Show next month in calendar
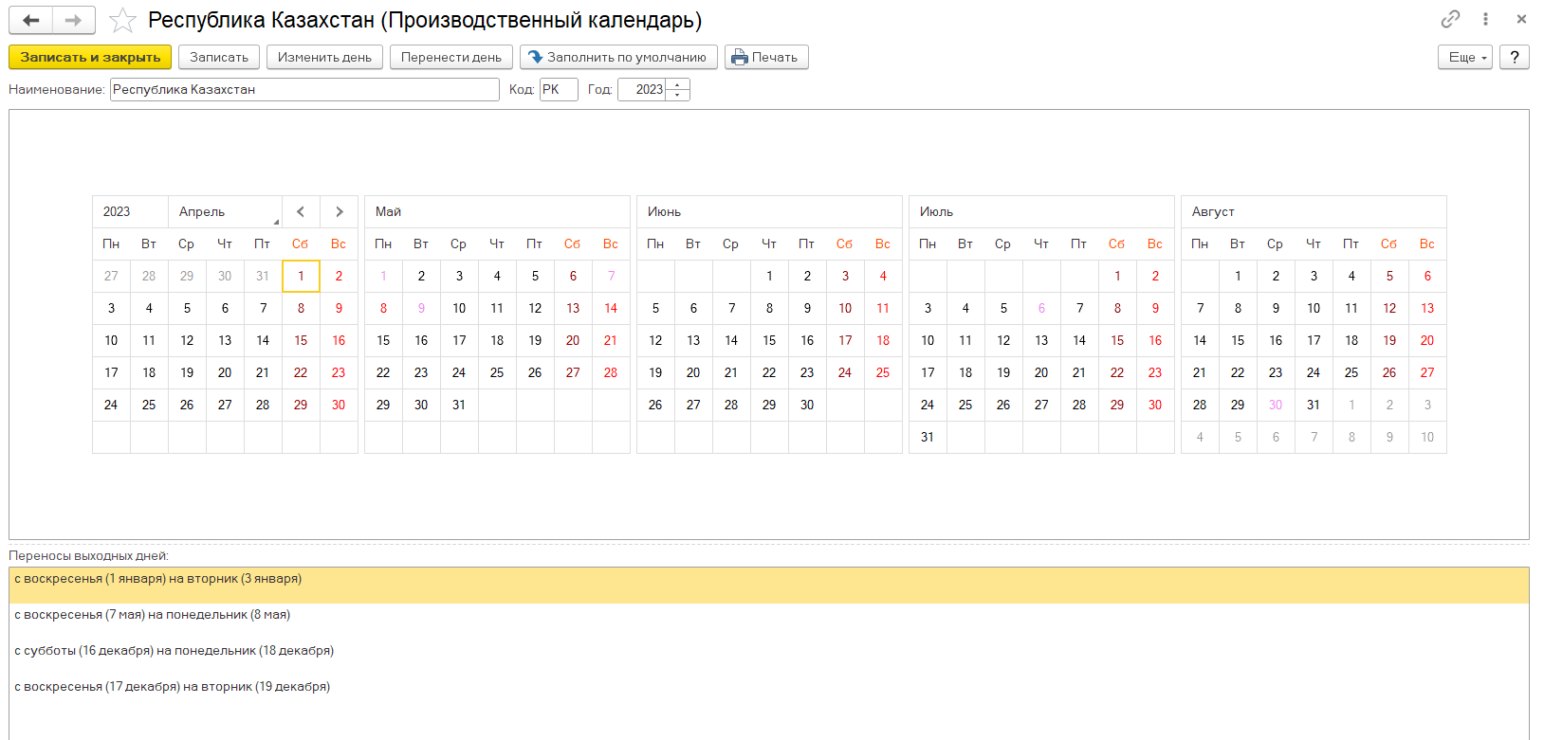 point(340,211)
